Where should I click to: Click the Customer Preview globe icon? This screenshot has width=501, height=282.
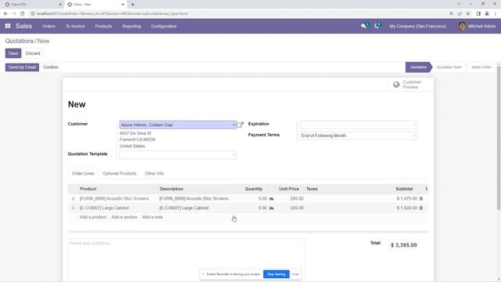396,85
